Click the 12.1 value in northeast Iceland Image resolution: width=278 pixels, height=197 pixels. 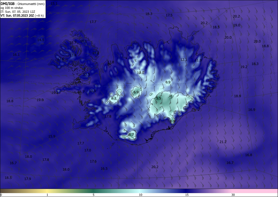pyautogui.click(x=184, y=60)
